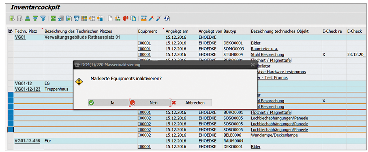The image size is (368, 152).
Task: Click the copy documents icon
Action: [133, 19]
